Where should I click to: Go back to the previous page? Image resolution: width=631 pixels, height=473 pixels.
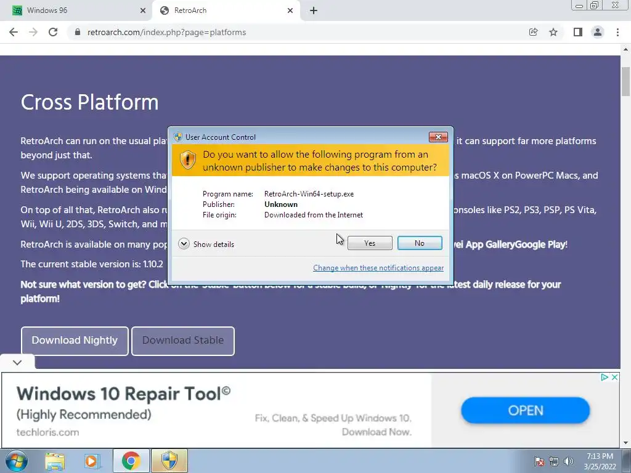14,32
